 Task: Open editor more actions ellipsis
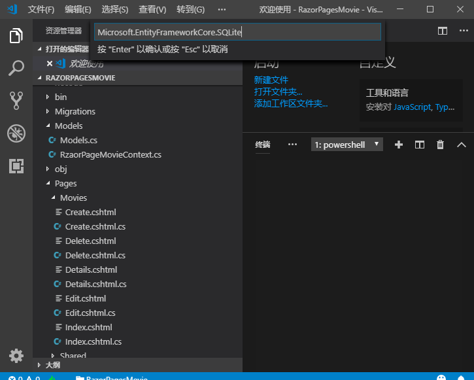464,31
